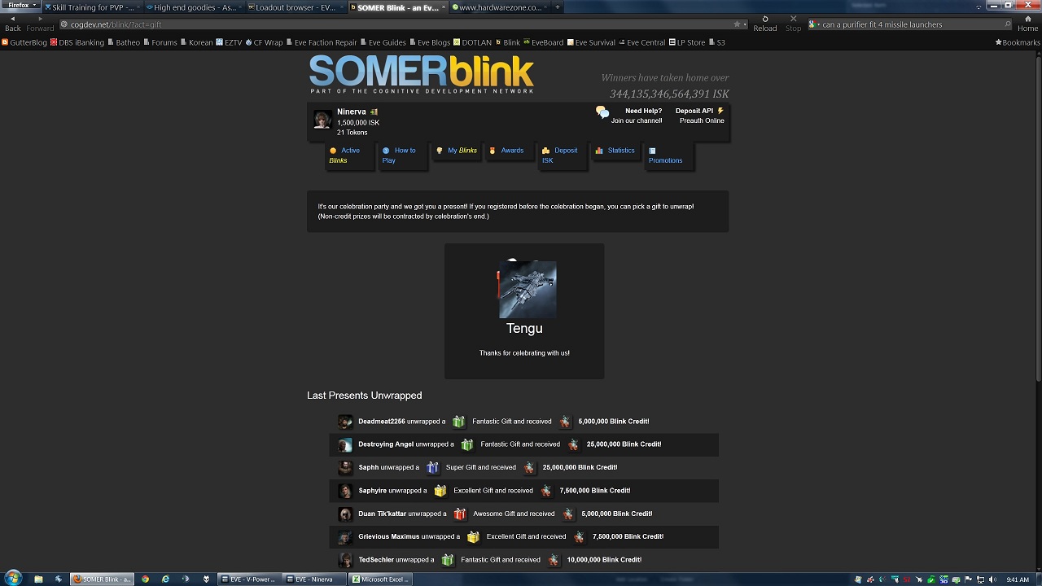The width and height of the screenshot is (1042, 586).
Task: Open the GutterBlog bookmark
Action: pos(24,42)
